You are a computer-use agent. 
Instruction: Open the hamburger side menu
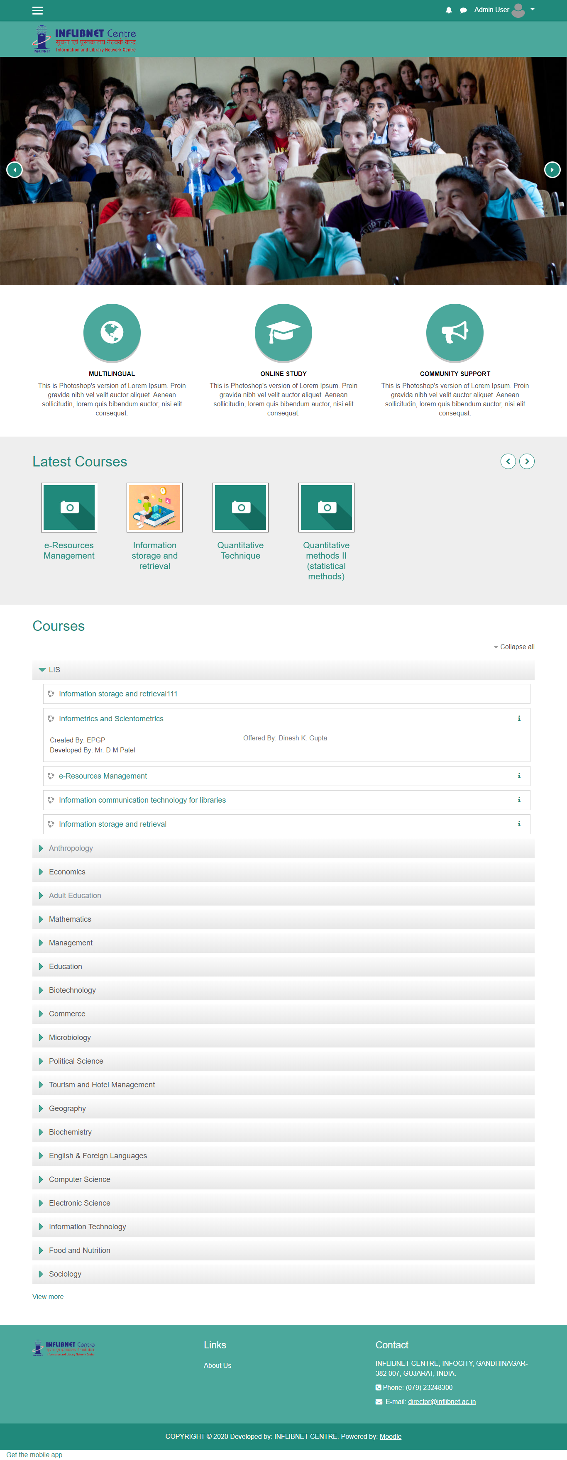[x=37, y=10]
